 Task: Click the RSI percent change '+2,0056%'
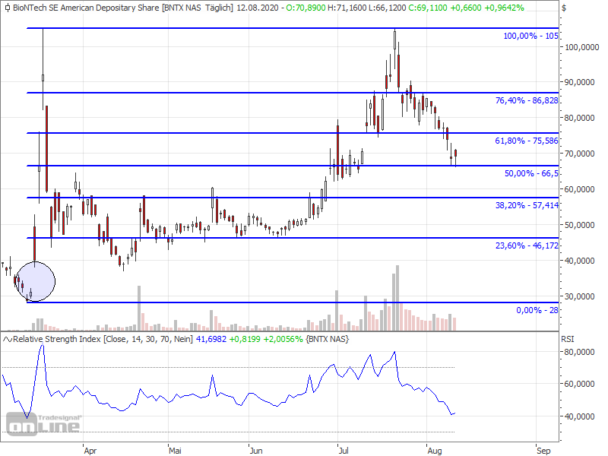tap(283, 339)
